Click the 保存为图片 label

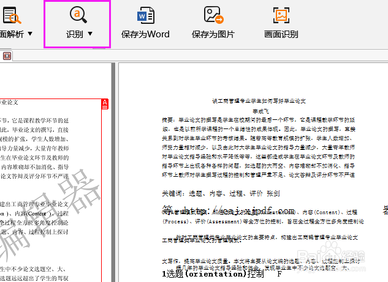(213, 34)
